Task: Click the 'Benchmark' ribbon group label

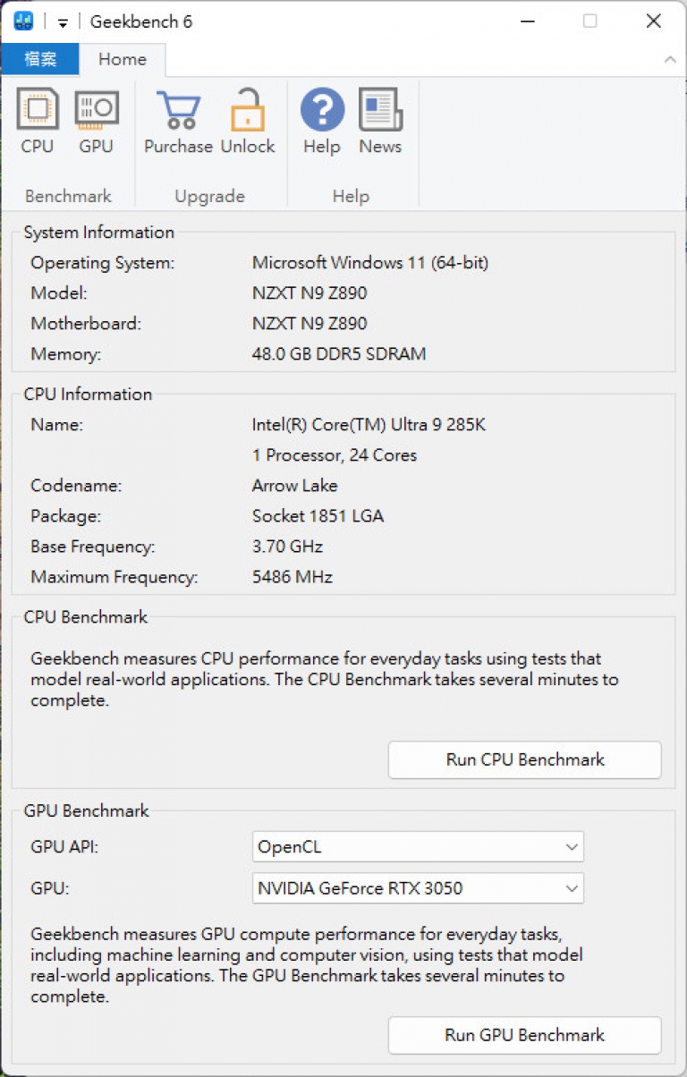Action: 68,196
